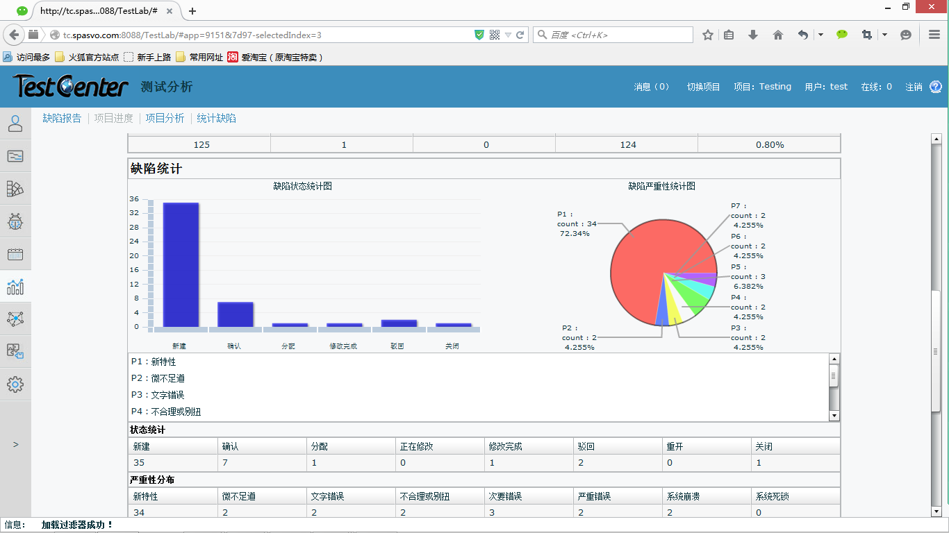The height and width of the screenshot is (533, 949).
Task: Open the settings gear sidebar icon
Action: pos(15,384)
